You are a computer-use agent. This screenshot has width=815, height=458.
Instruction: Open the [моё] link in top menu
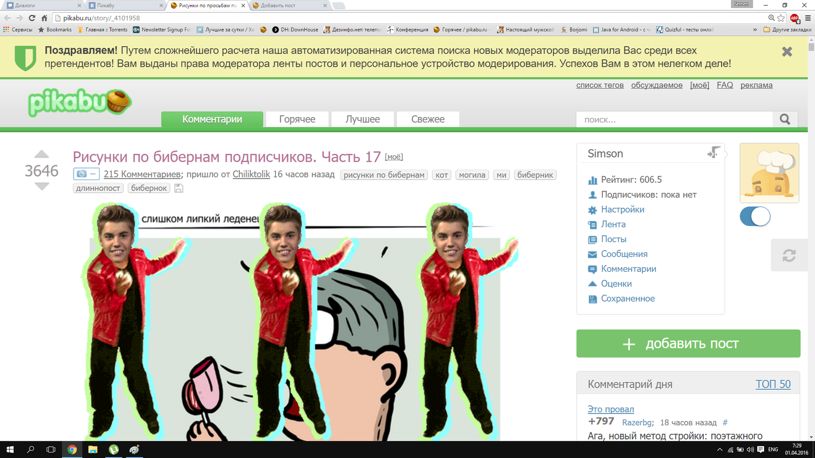tap(699, 85)
